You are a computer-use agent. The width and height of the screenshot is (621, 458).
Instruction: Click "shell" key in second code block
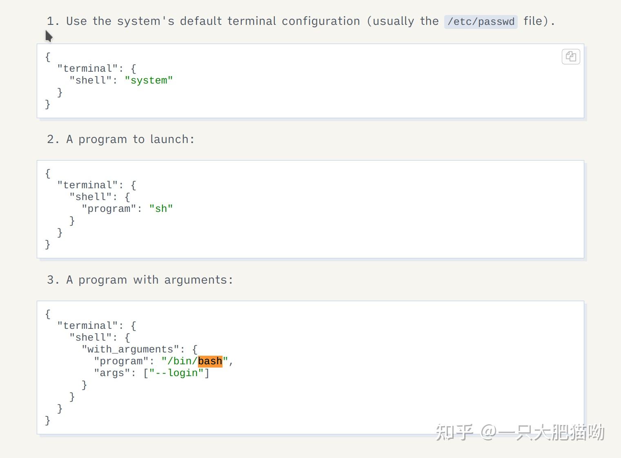coord(90,197)
